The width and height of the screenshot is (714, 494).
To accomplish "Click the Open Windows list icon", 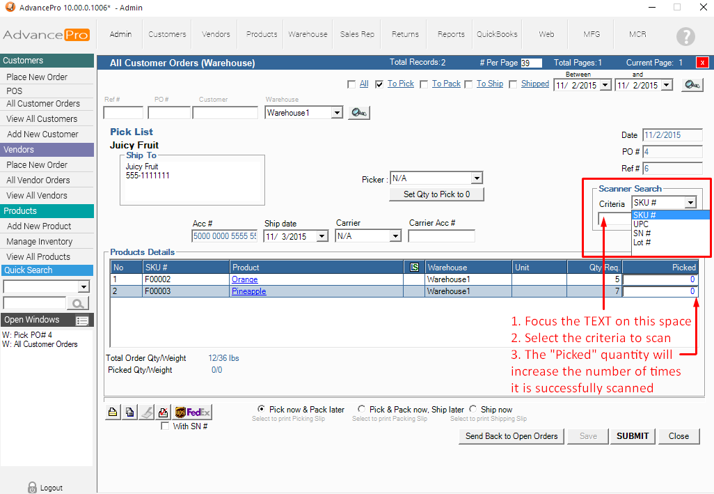I will (x=82, y=321).
